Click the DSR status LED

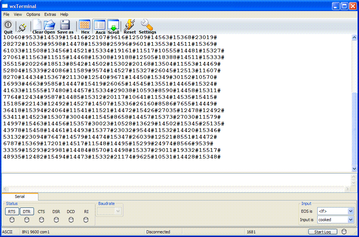pos(56,220)
